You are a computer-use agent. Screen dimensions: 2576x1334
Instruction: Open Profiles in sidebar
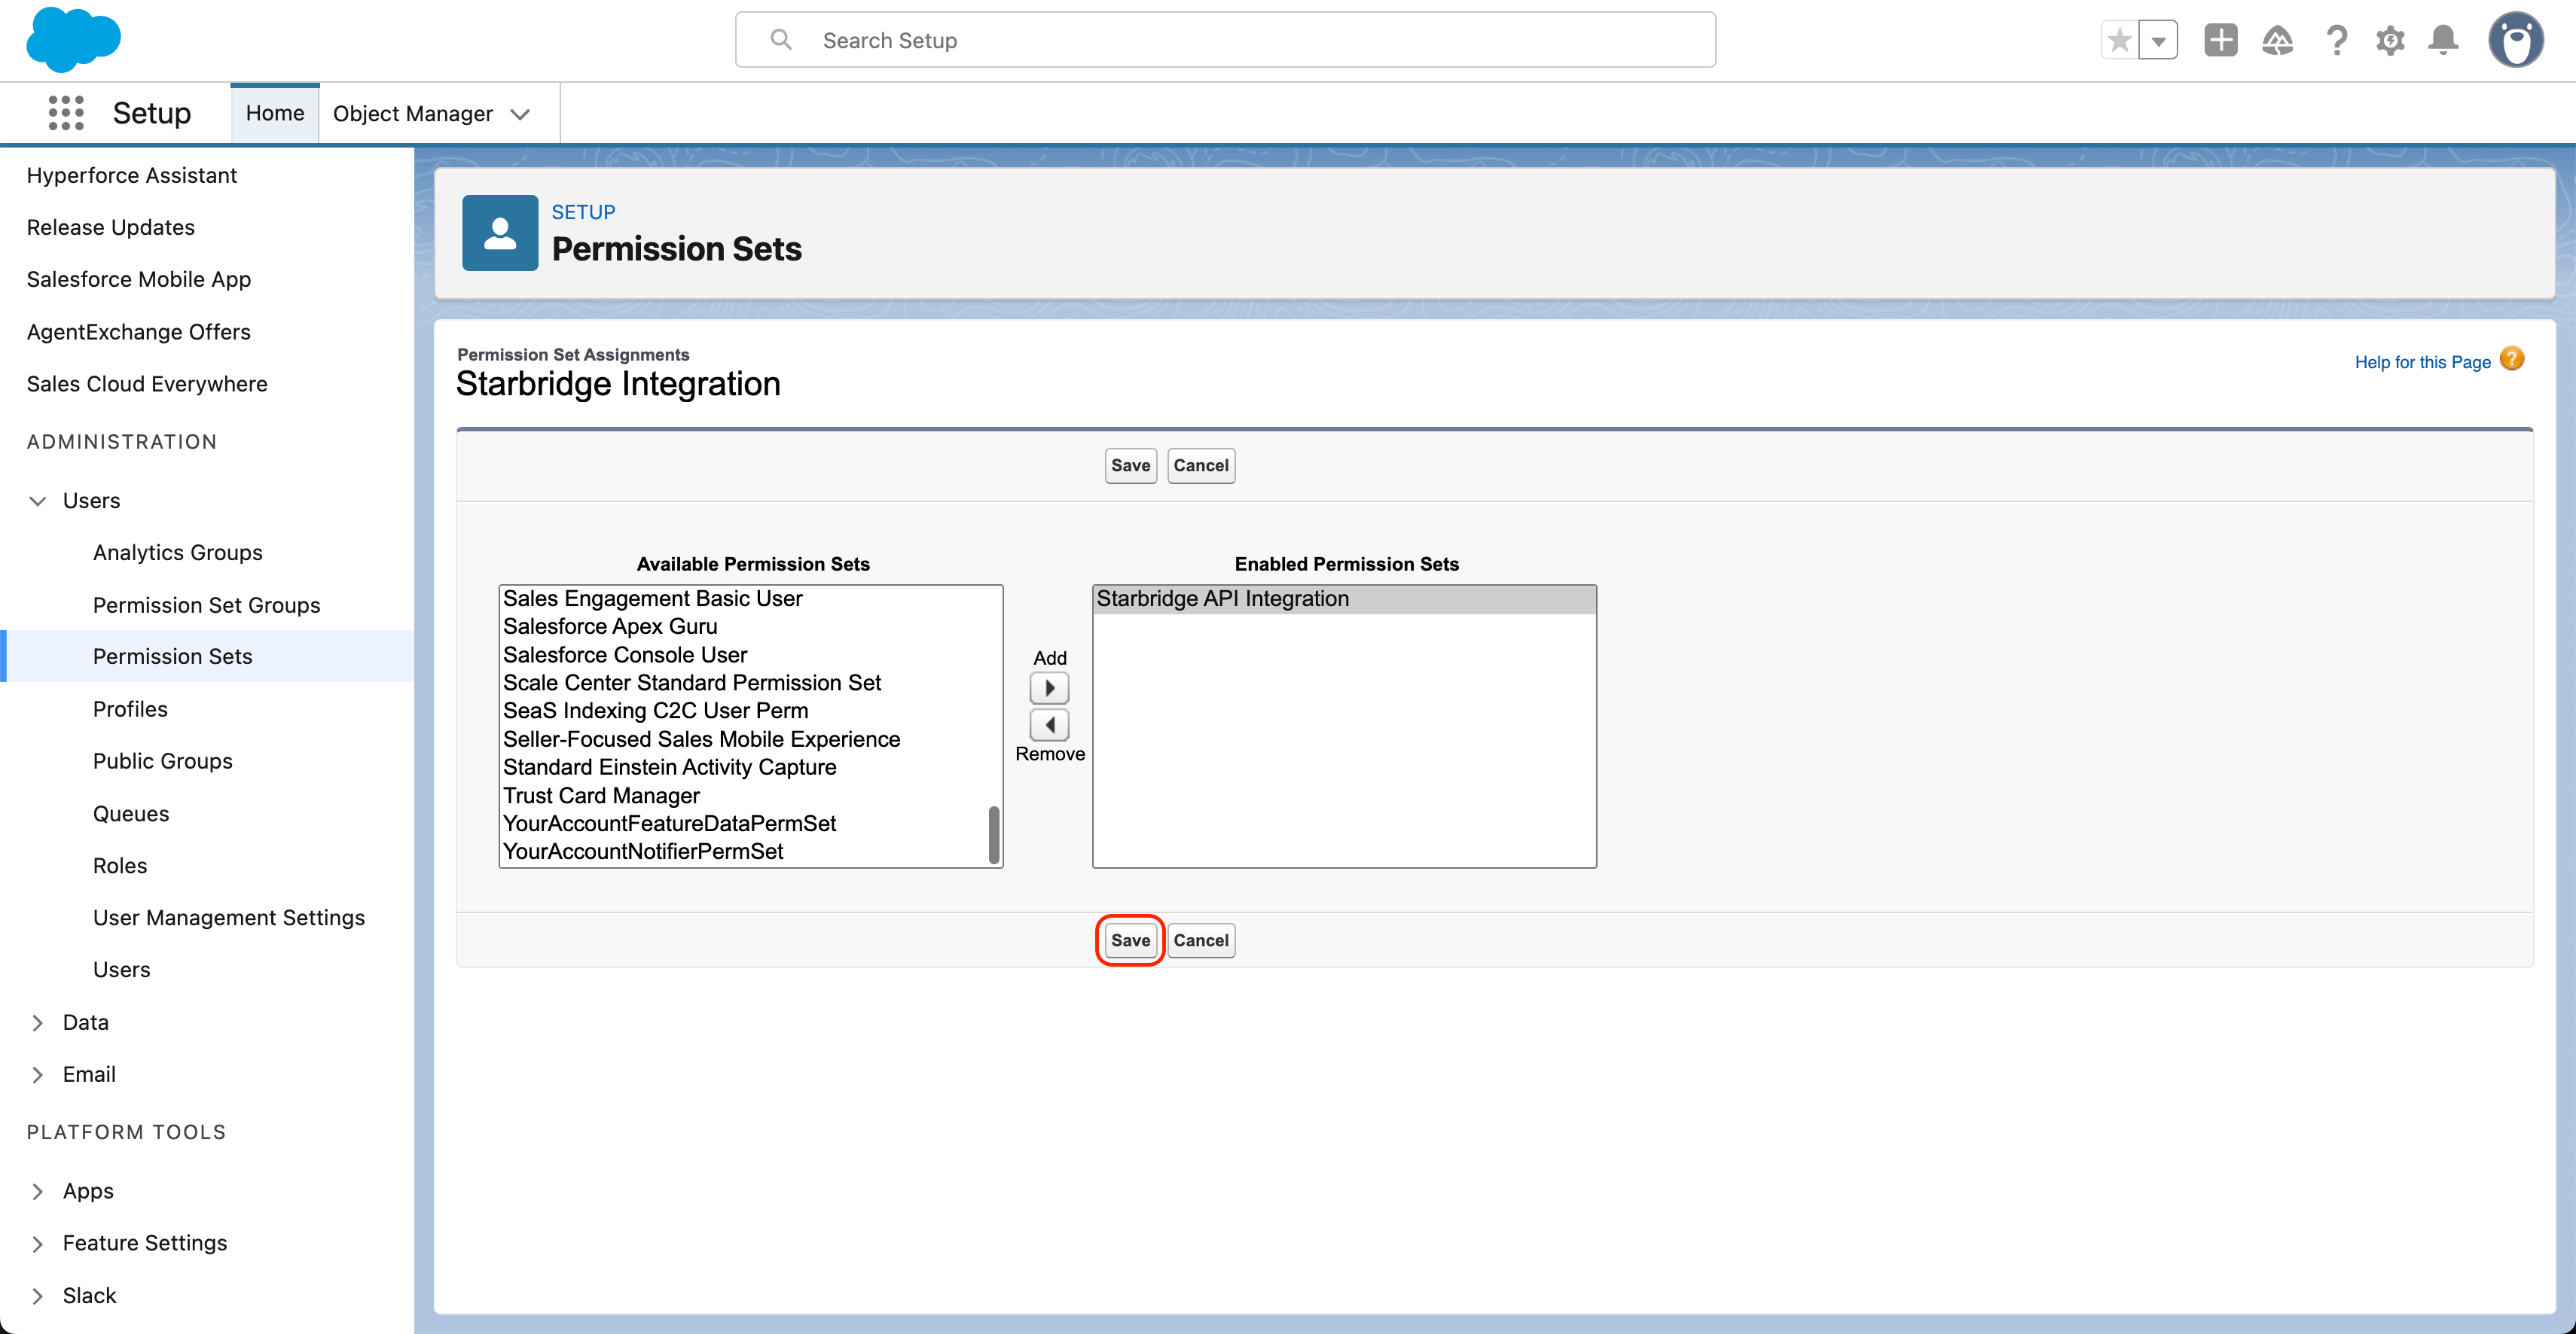[x=130, y=708]
